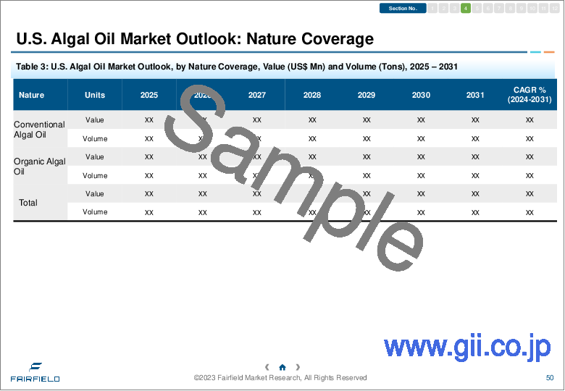
Task: Open section 5
Action: [x=477, y=9]
